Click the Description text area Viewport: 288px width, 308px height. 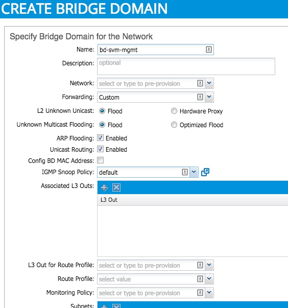186,66
